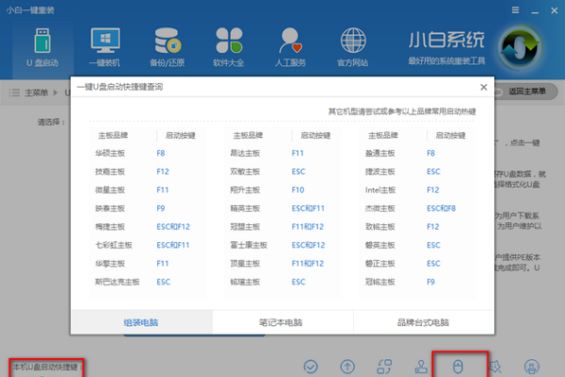Open the 官方网站 globe icon
This screenshot has height=377, width=565.
click(x=353, y=41)
